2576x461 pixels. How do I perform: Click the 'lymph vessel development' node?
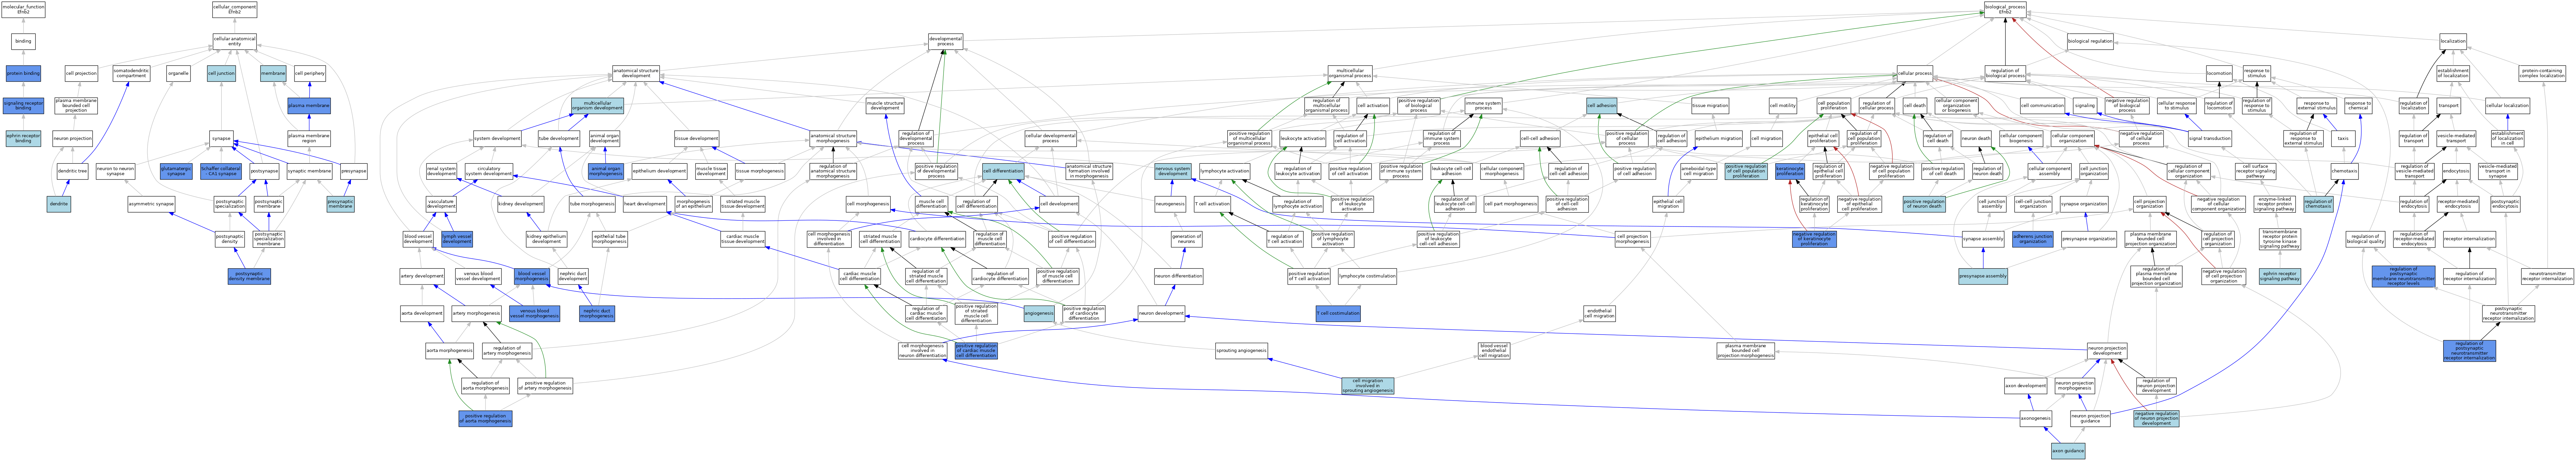point(457,239)
